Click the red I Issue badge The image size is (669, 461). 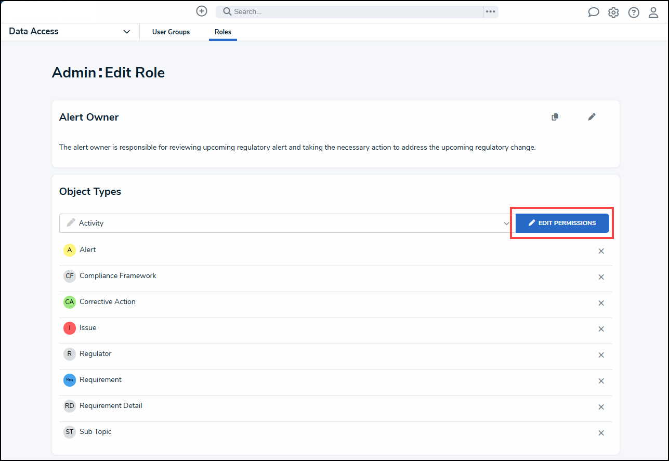[70, 328]
